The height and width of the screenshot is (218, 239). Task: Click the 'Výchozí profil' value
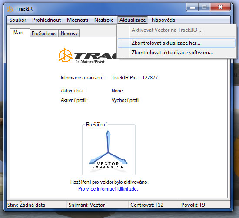126,100
